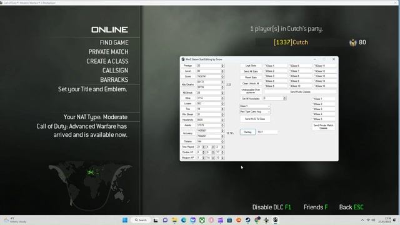400x225 pixels.
Task: Adjust the Level value stepper
Action: pos(222,71)
